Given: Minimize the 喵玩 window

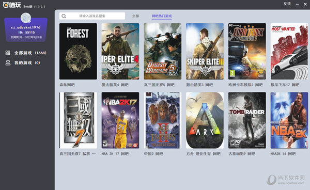Looking at the screenshot, I should (298, 4).
